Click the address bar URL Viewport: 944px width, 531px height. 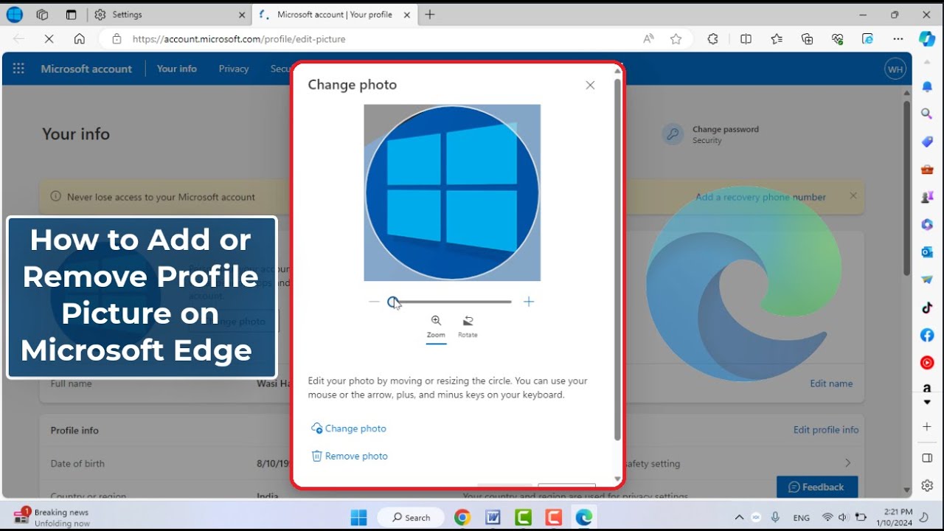[x=239, y=39]
